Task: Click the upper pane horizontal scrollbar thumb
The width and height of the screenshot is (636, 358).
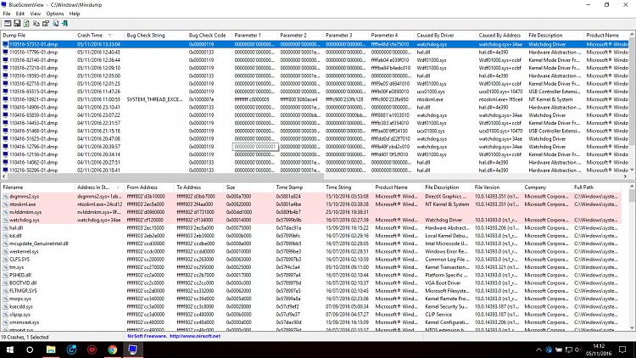Action: tap(165, 176)
